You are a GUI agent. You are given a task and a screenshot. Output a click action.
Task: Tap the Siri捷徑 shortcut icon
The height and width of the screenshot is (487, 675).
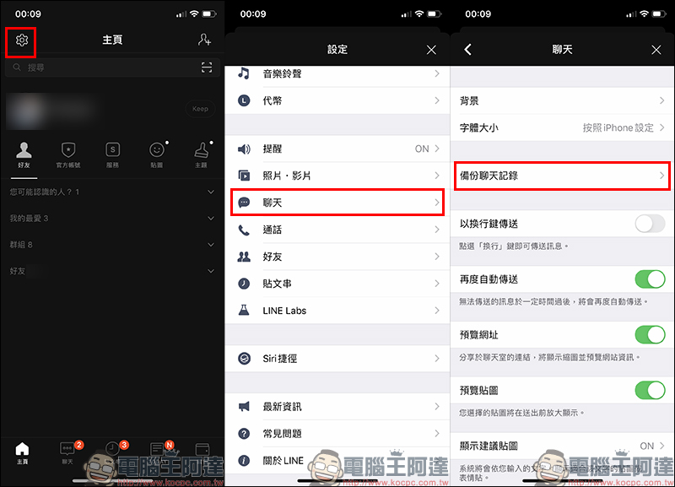pyautogui.click(x=244, y=359)
